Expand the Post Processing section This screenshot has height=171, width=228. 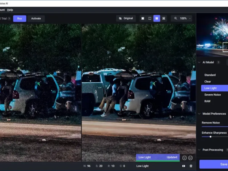[x=199, y=150]
